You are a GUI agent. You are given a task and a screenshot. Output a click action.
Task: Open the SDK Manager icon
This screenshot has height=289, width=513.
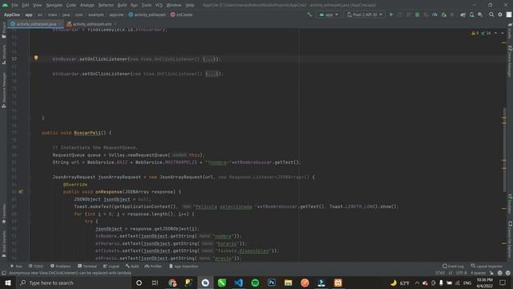point(480,14)
